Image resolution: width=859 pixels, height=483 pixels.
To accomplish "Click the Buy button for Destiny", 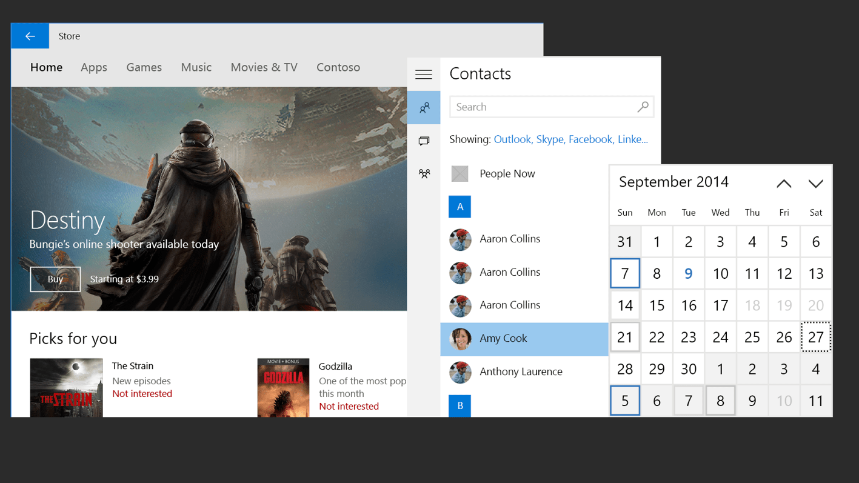I will 55,279.
